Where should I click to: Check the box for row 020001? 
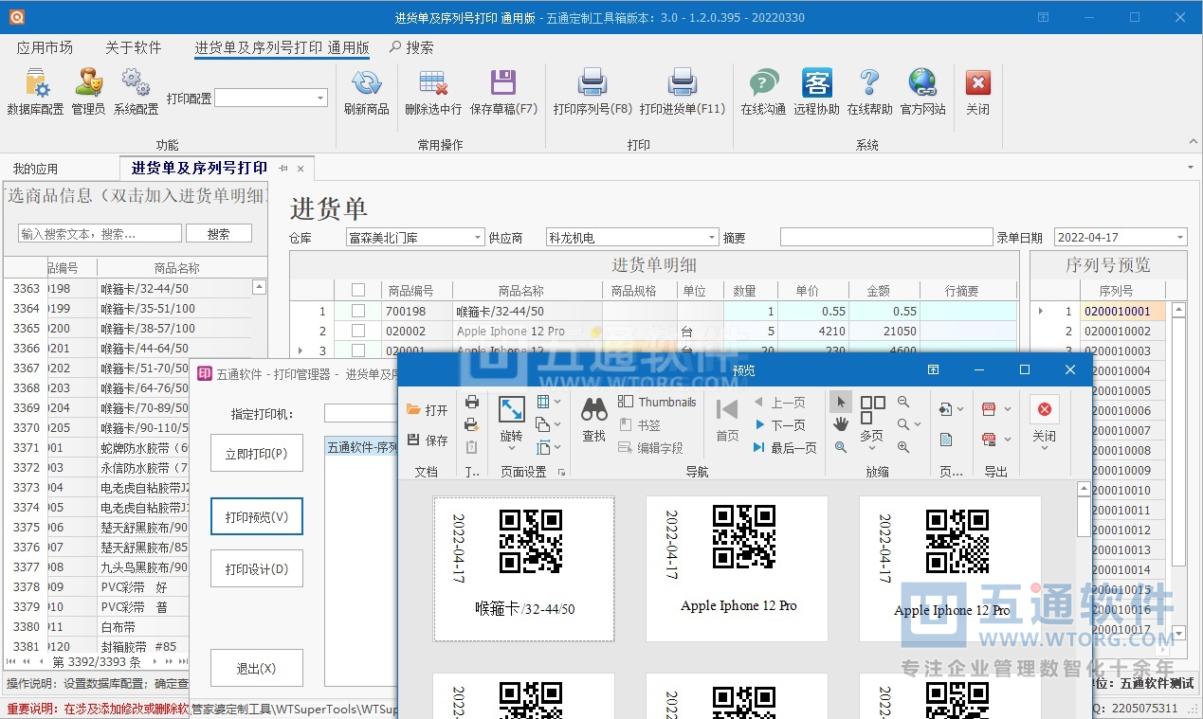[x=358, y=351]
